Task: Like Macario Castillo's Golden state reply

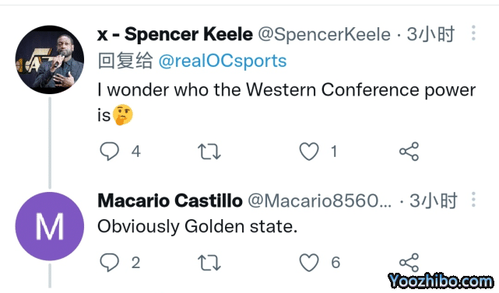Action: (309, 263)
